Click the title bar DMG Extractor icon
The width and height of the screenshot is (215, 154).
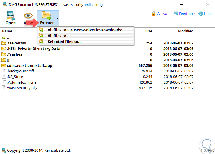pos(5,4)
